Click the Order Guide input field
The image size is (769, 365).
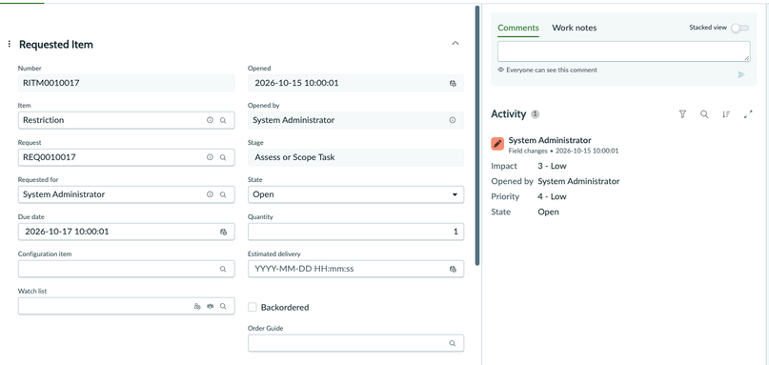click(x=355, y=343)
